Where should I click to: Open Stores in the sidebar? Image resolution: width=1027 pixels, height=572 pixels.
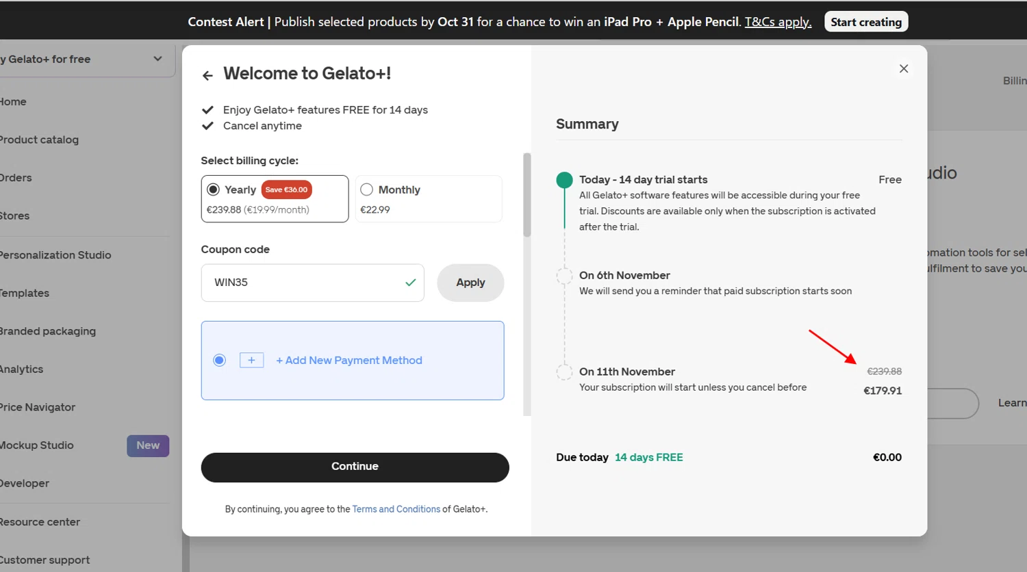pyautogui.click(x=14, y=216)
